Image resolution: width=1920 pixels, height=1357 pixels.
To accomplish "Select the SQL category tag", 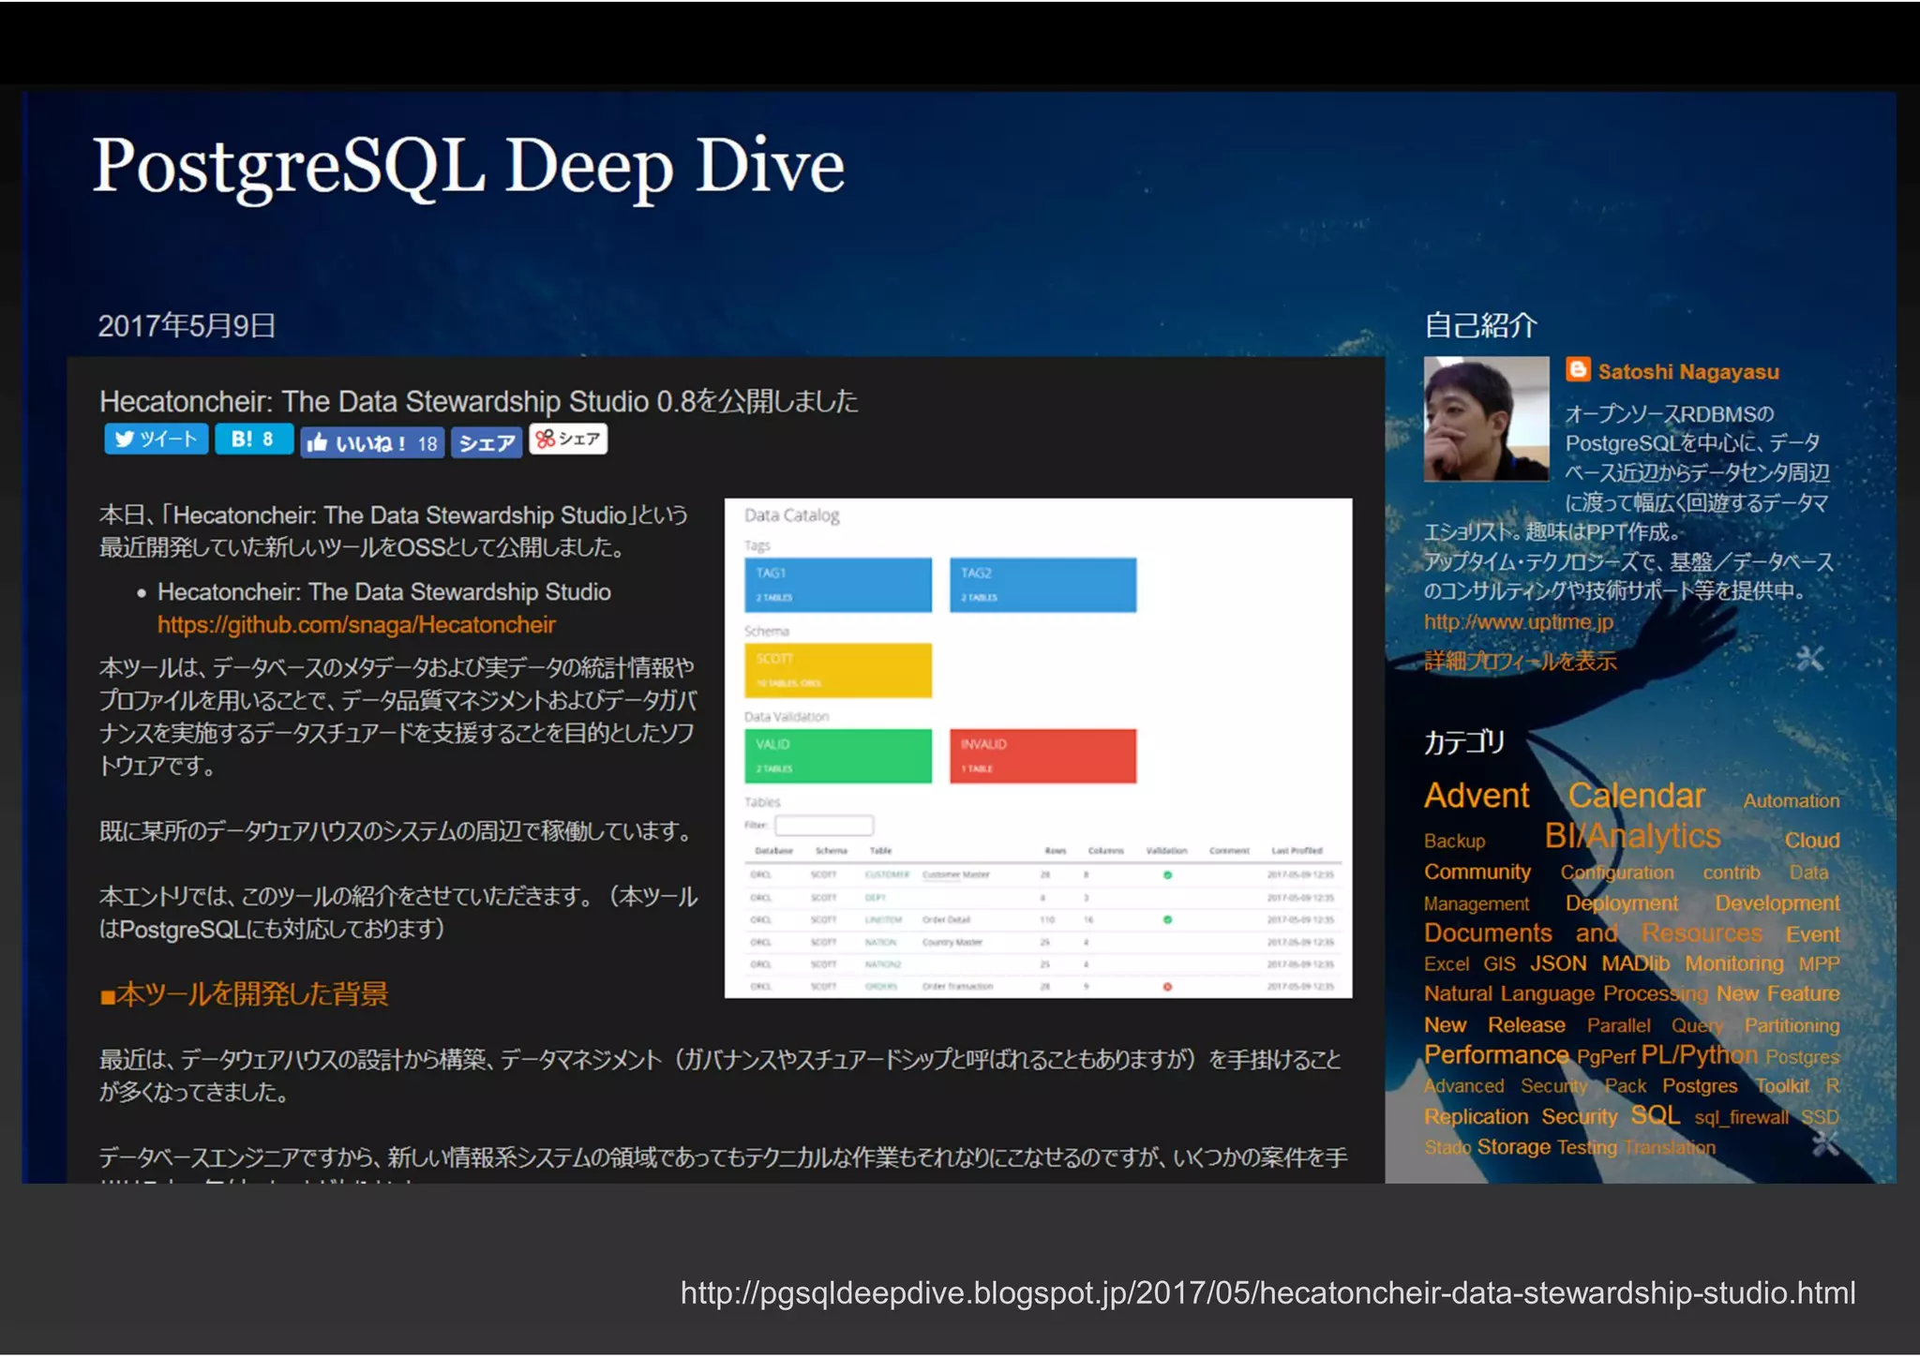I will [x=1655, y=1115].
